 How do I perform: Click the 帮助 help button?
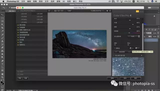click(x=20, y=78)
